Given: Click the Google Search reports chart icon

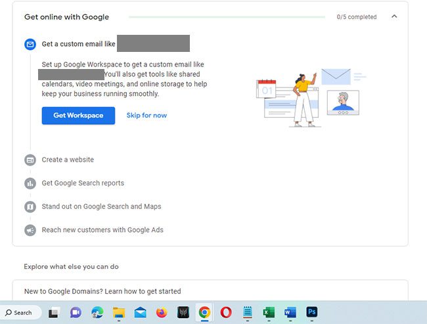Looking at the screenshot, I should pos(30,183).
